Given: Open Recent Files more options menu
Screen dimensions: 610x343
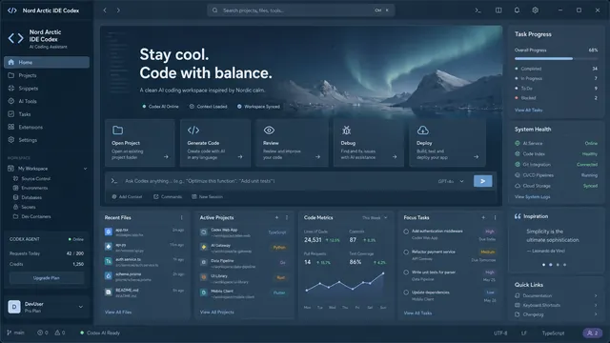Looking at the screenshot, I should tap(181, 218).
